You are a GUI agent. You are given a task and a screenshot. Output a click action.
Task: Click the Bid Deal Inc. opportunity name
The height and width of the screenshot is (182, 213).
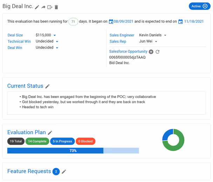[x=119, y=63]
